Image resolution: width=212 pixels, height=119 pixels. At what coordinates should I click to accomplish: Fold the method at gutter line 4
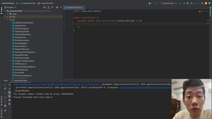pyautogui.click(x=73, y=21)
